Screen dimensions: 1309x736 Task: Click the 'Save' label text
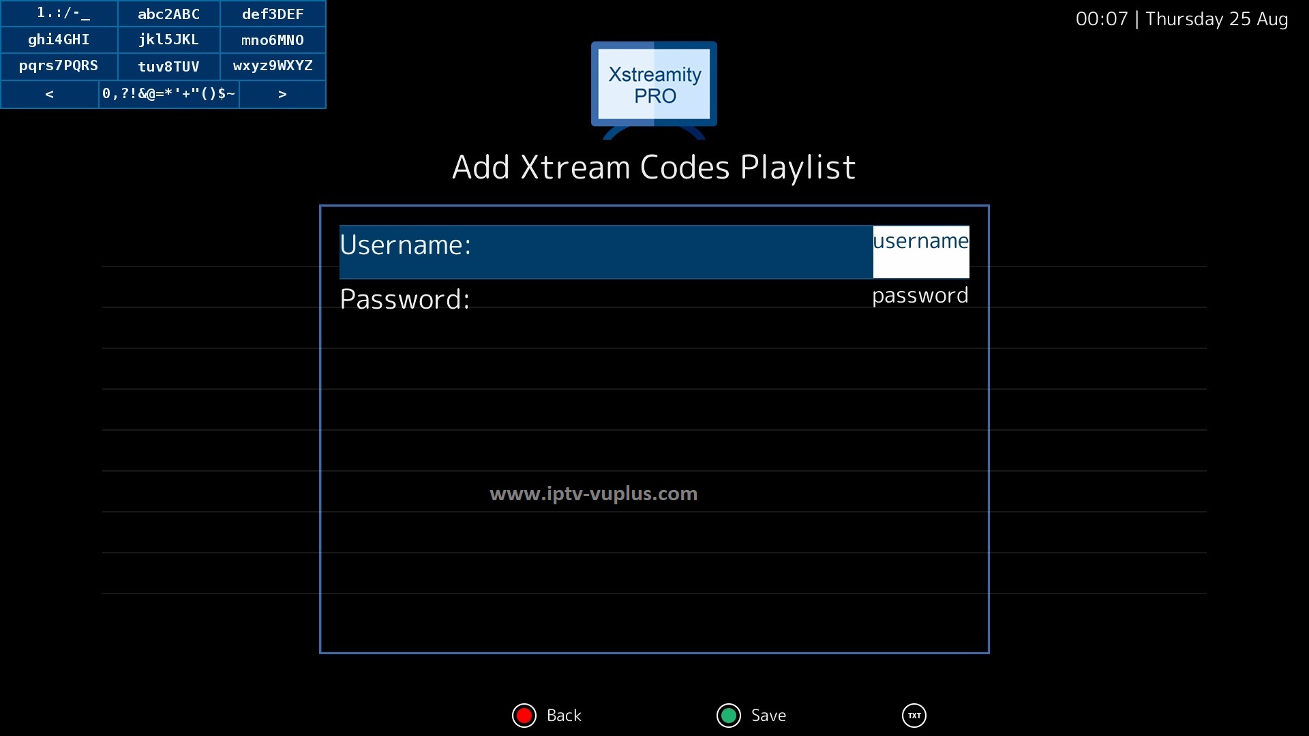coord(768,716)
